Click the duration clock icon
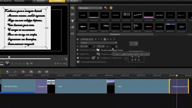Screen dimensions: 192x108 point(77,39)
